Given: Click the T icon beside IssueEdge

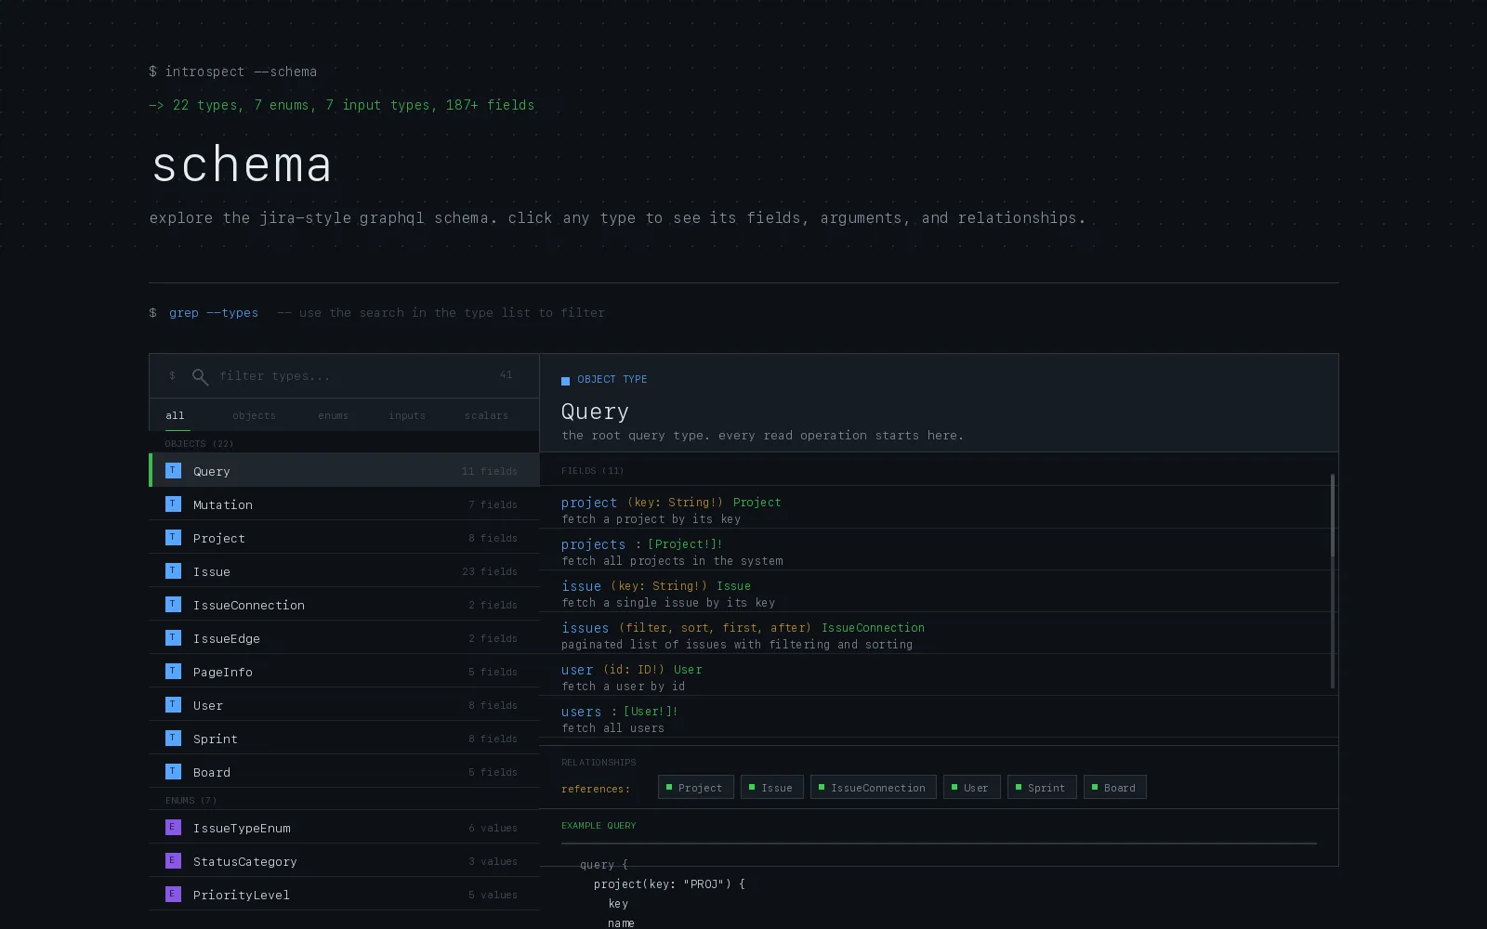Looking at the screenshot, I should (x=173, y=637).
